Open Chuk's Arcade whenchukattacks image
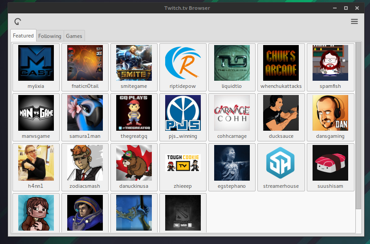This screenshot has width=370, height=244. pos(281,63)
